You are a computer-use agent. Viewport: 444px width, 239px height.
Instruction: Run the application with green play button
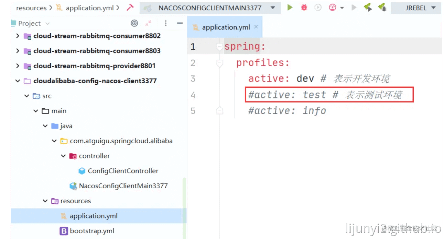click(290, 8)
